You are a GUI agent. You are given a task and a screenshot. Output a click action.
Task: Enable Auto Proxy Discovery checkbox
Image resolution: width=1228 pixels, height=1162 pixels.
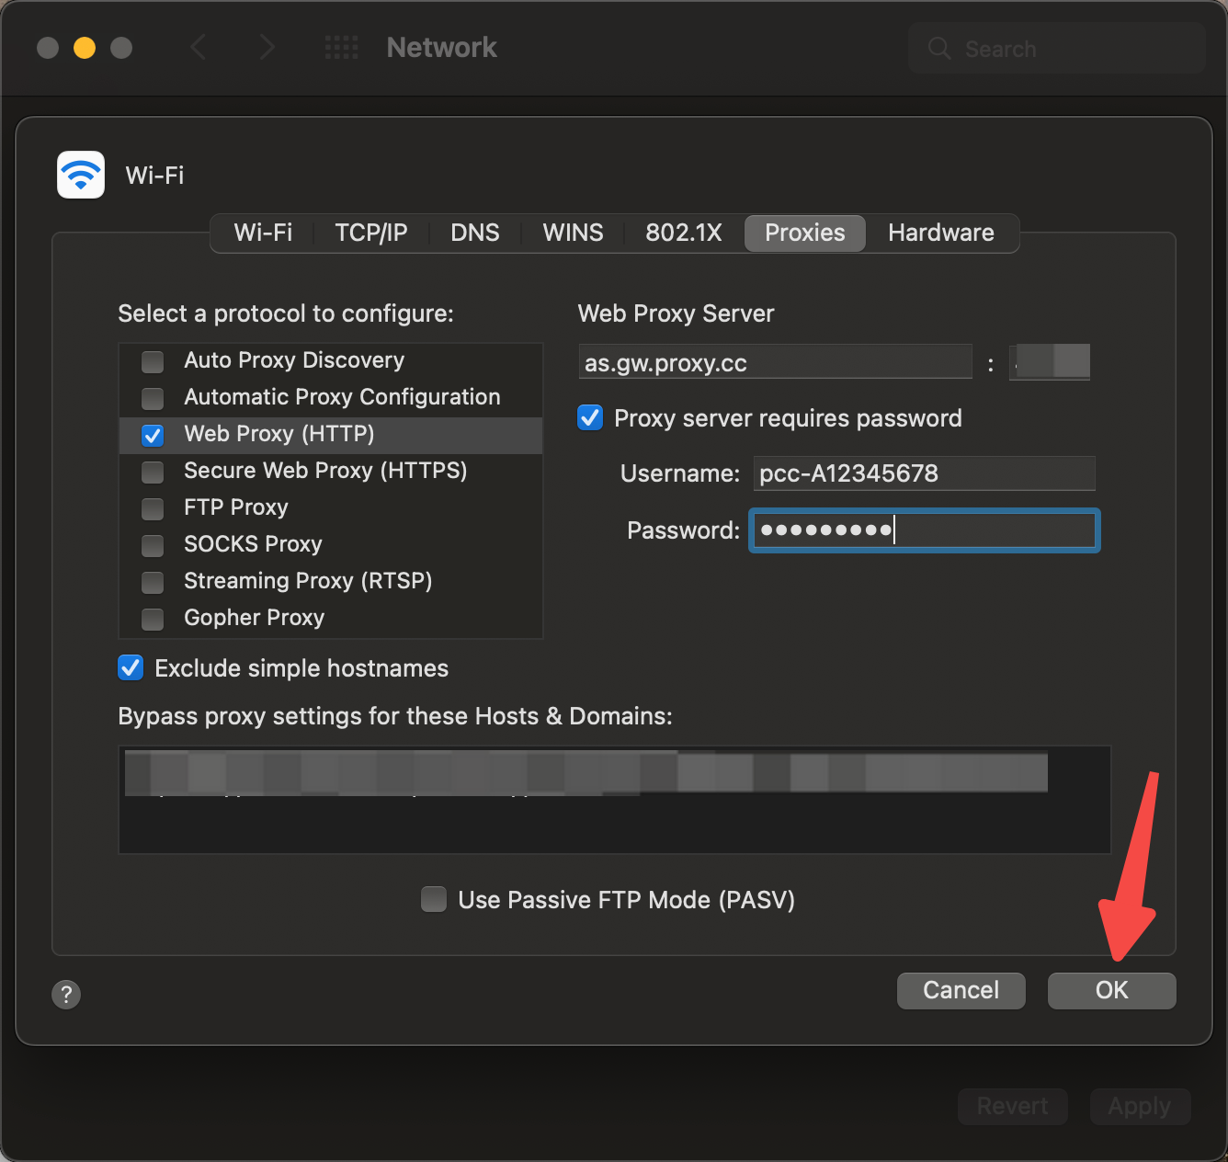(x=153, y=361)
